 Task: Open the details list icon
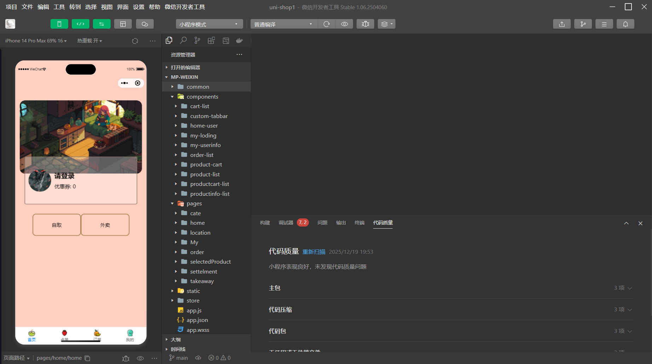[604, 24]
